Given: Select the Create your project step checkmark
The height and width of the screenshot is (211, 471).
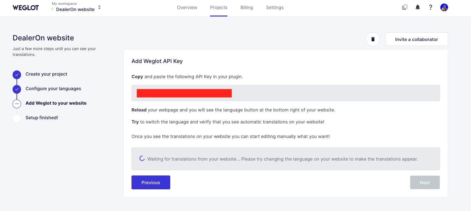Looking at the screenshot, I should click(x=17, y=75).
